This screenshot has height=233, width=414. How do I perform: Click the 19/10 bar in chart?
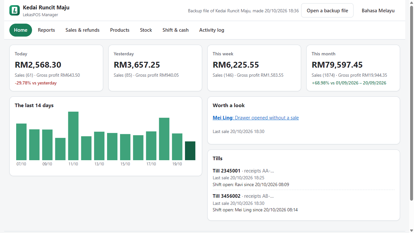click(x=177, y=147)
